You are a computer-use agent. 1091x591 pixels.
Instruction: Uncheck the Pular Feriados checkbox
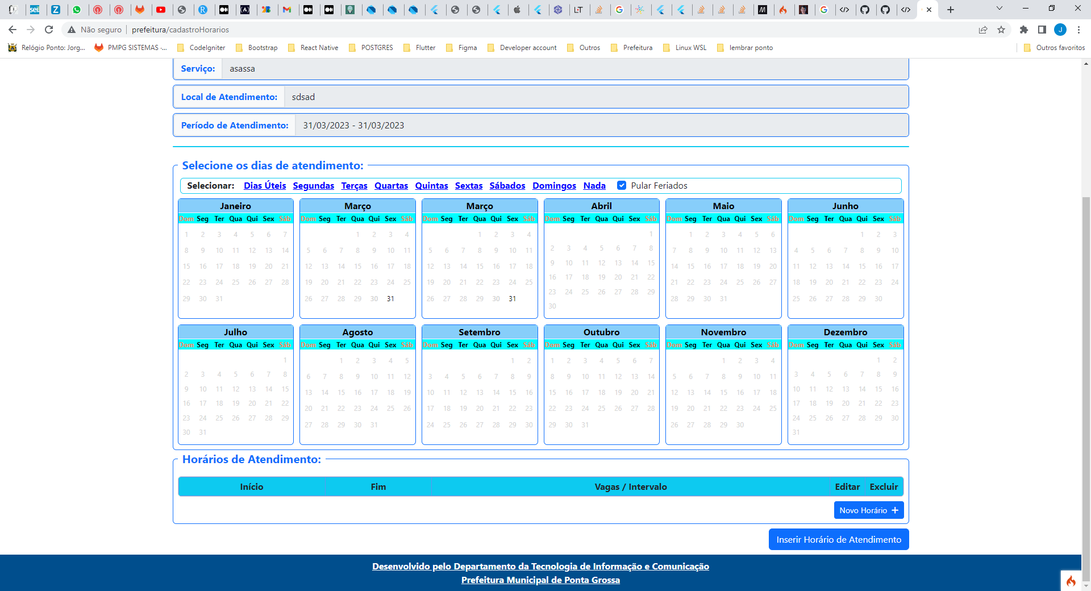(x=622, y=185)
